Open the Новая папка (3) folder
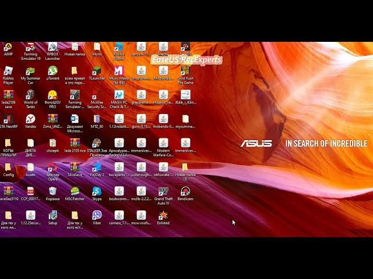The height and width of the screenshot is (279, 373). pyautogui.click(x=185, y=172)
